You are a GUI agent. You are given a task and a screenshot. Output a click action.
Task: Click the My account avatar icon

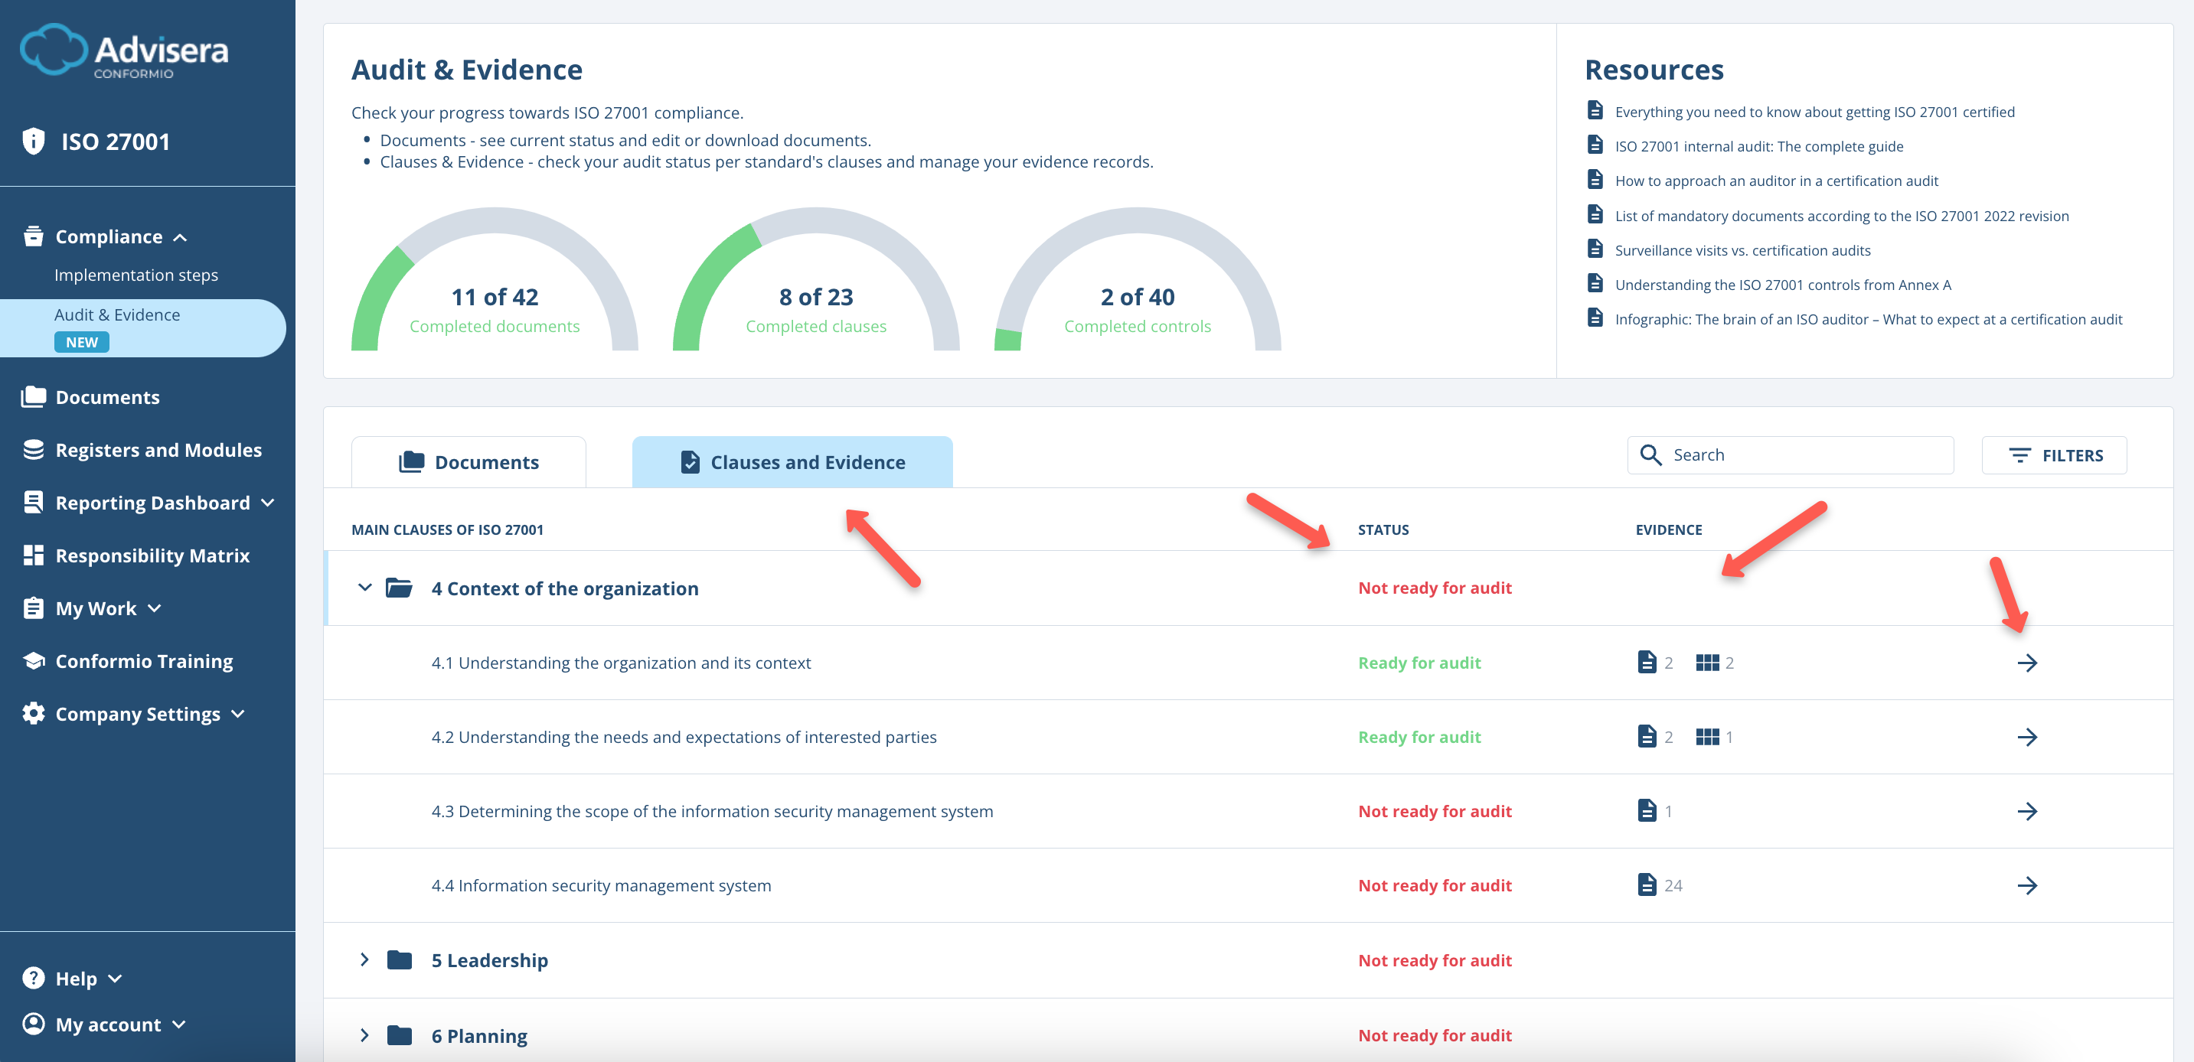[32, 1024]
